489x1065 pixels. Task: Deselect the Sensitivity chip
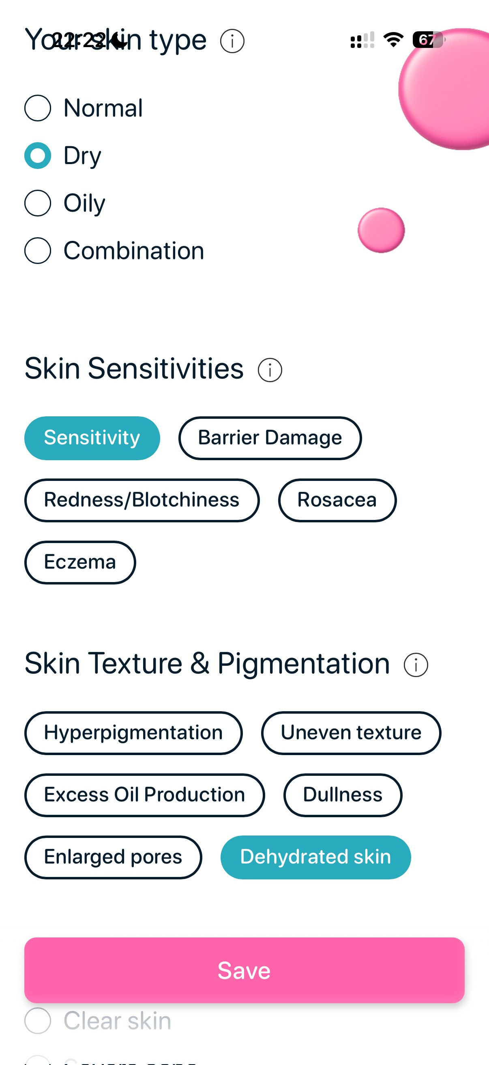coord(92,438)
